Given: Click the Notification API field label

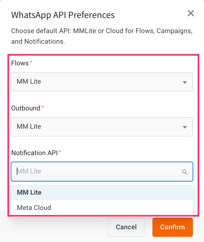Looking at the screenshot, I should pos(35,153).
